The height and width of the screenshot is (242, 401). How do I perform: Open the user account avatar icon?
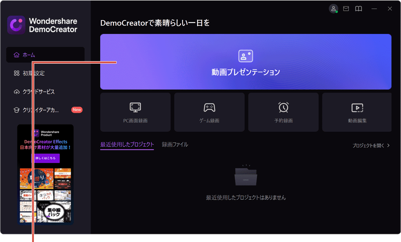point(334,9)
